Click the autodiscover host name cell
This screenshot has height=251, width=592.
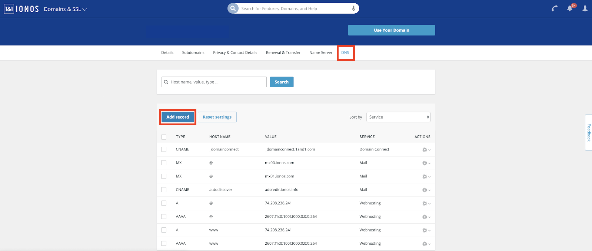(221, 190)
